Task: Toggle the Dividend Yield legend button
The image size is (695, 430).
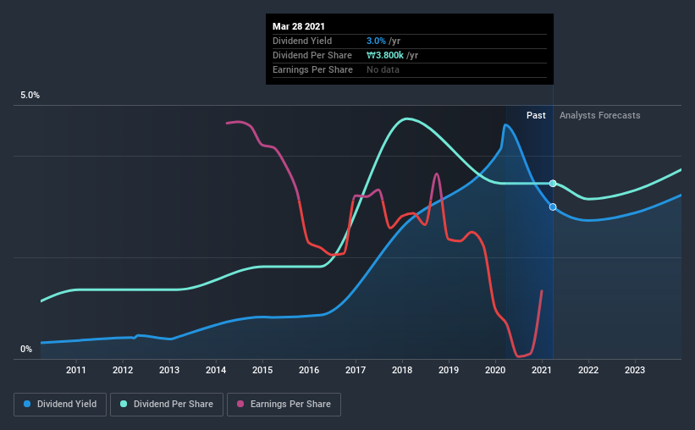Action: 60,405
